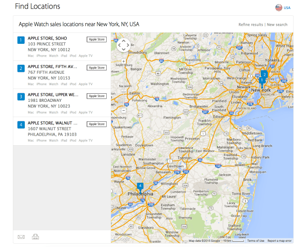Click Trenton label on the map

point(184,158)
